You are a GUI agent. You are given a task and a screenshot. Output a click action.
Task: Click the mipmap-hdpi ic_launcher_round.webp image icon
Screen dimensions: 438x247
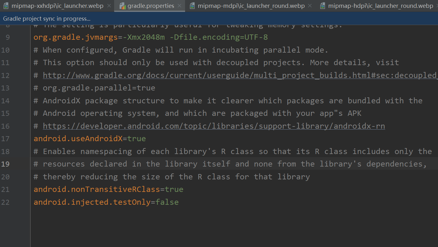(x=323, y=6)
